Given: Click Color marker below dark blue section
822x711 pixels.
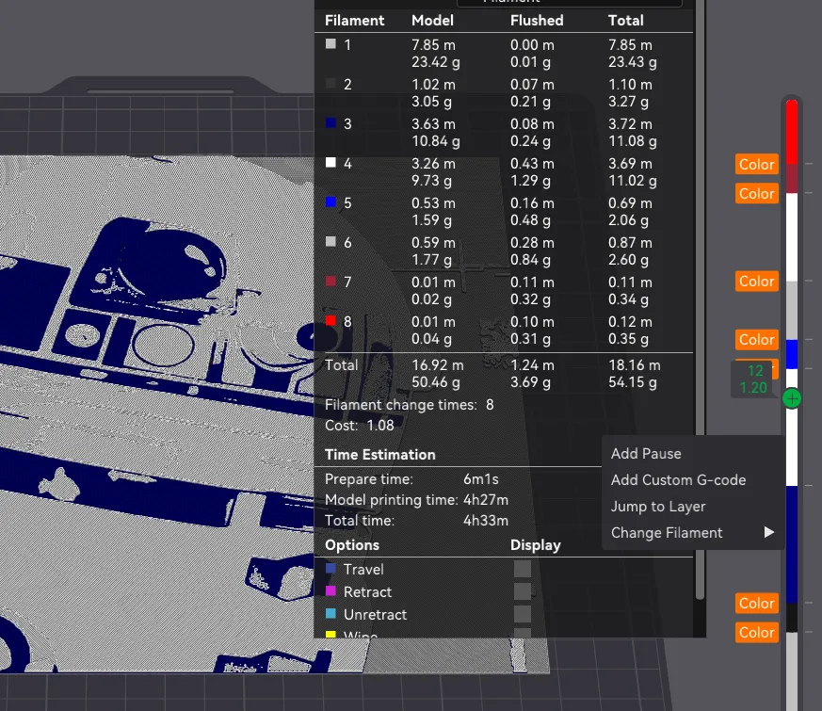Looking at the screenshot, I should [756, 603].
